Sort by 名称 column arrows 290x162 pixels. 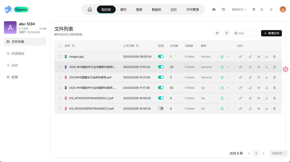click(73, 46)
